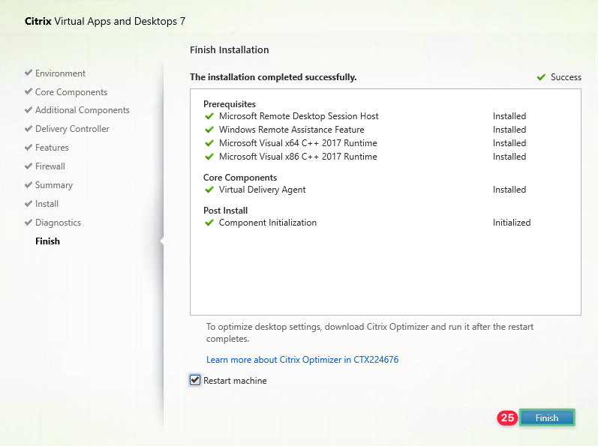This screenshot has height=446, width=598.
Task: Click checkmark beside Visual x86 C++ 2017 Runtime
Action: [x=209, y=157]
